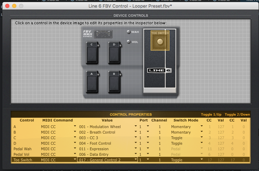Open Port dropdown in Pedal Wah row
This screenshot has height=171, width=259.
148,148
